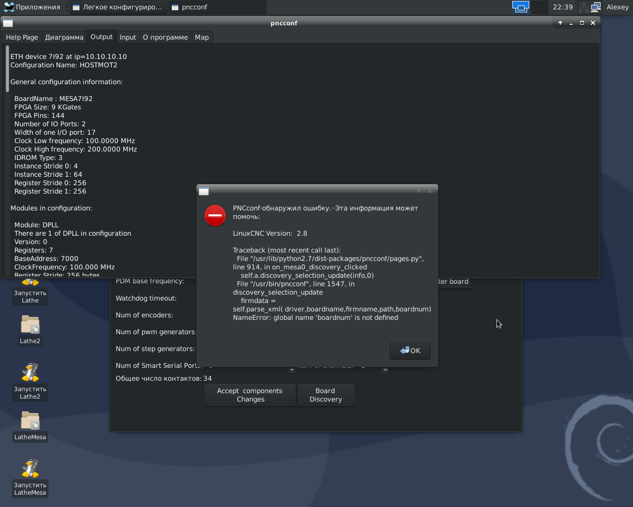Click the red error icon in the dialog
The height and width of the screenshot is (507, 633).
[215, 215]
